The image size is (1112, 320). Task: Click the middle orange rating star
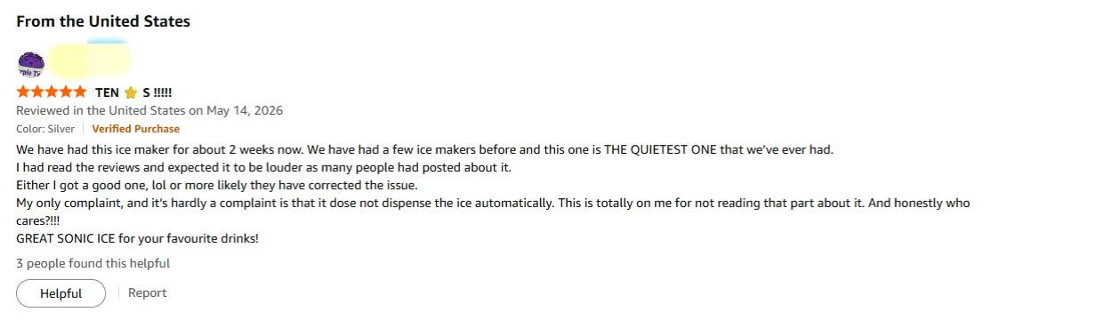click(x=52, y=92)
